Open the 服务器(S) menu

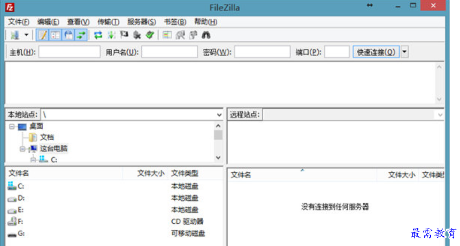pos(141,22)
